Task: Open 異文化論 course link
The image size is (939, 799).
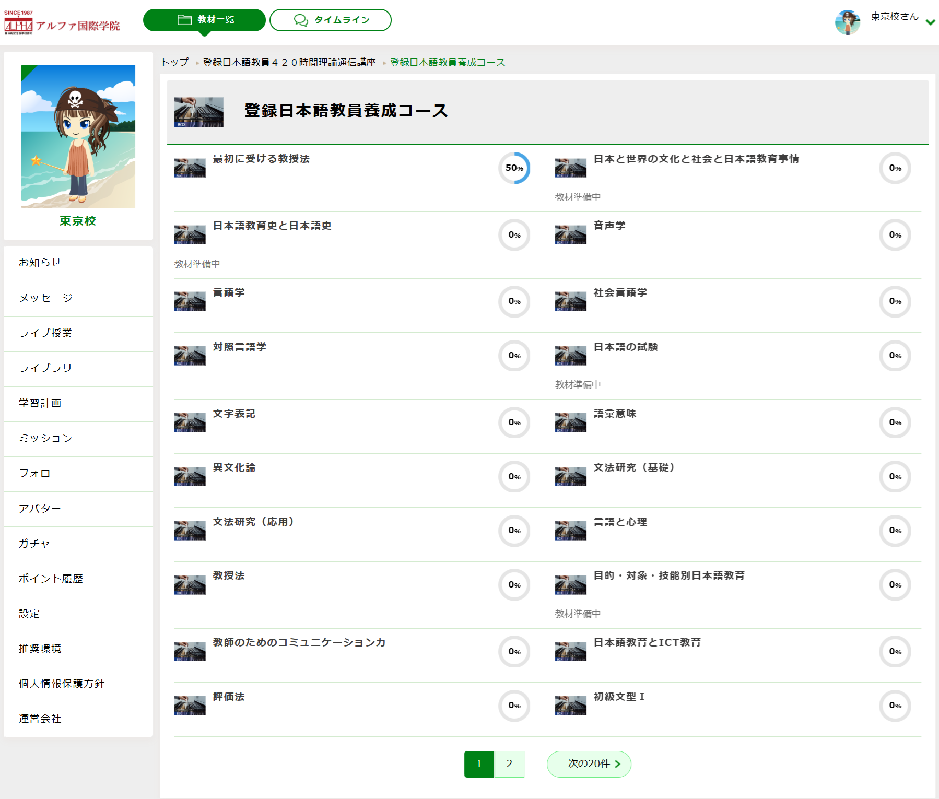Action: coord(234,467)
